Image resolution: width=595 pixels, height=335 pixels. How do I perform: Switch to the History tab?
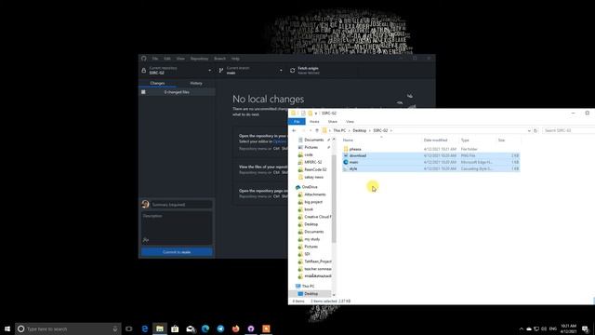[196, 83]
